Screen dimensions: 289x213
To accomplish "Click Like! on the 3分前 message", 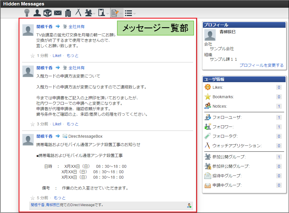I will [x=57, y=124].
